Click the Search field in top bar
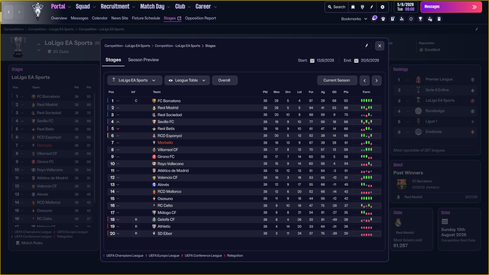This screenshot has height=275, width=489. (x=336, y=7)
